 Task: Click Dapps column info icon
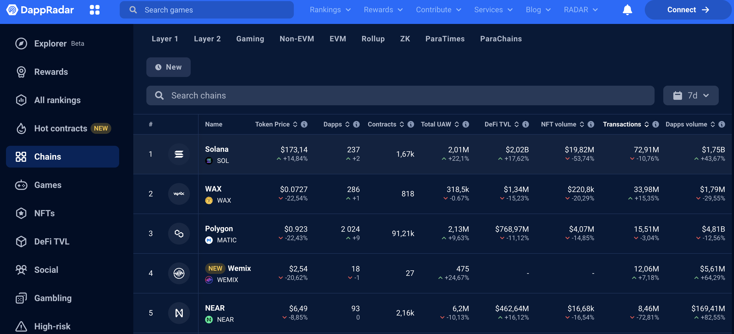[x=356, y=124]
